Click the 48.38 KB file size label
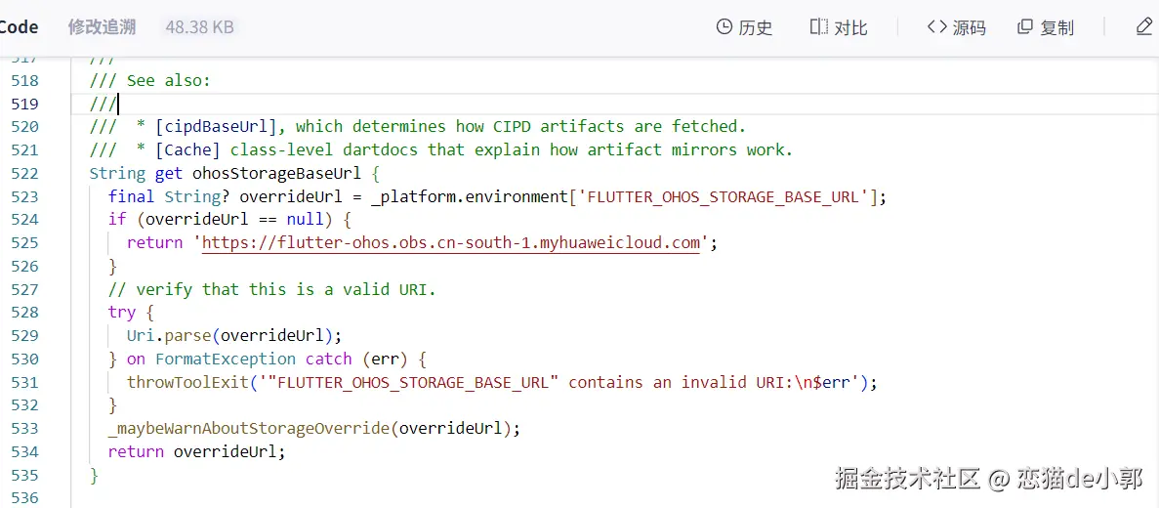This screenshot has width=1159, height=508. pyautogui.click(x=199, y=27)
